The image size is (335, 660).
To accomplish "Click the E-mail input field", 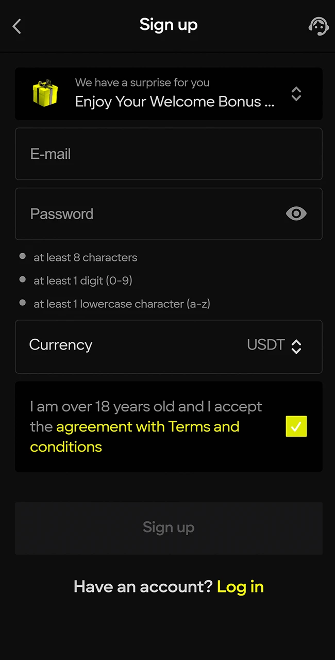I will [169, 154].
